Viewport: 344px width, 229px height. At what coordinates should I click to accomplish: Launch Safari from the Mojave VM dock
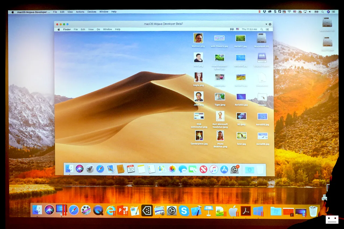click(100, 169)
